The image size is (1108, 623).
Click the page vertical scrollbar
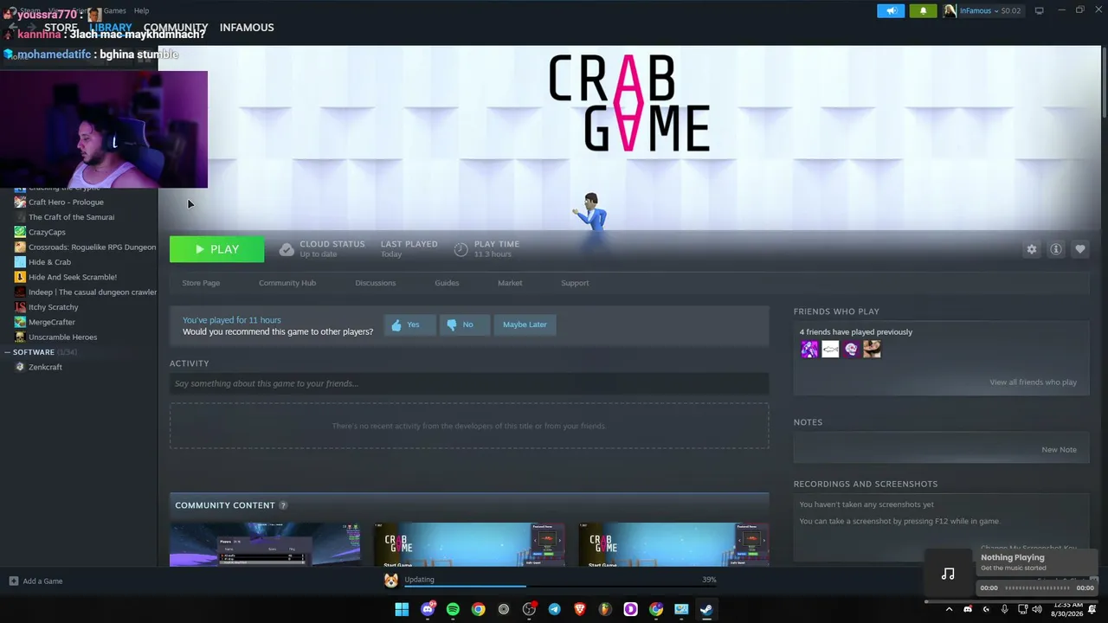pos(1104,82)
